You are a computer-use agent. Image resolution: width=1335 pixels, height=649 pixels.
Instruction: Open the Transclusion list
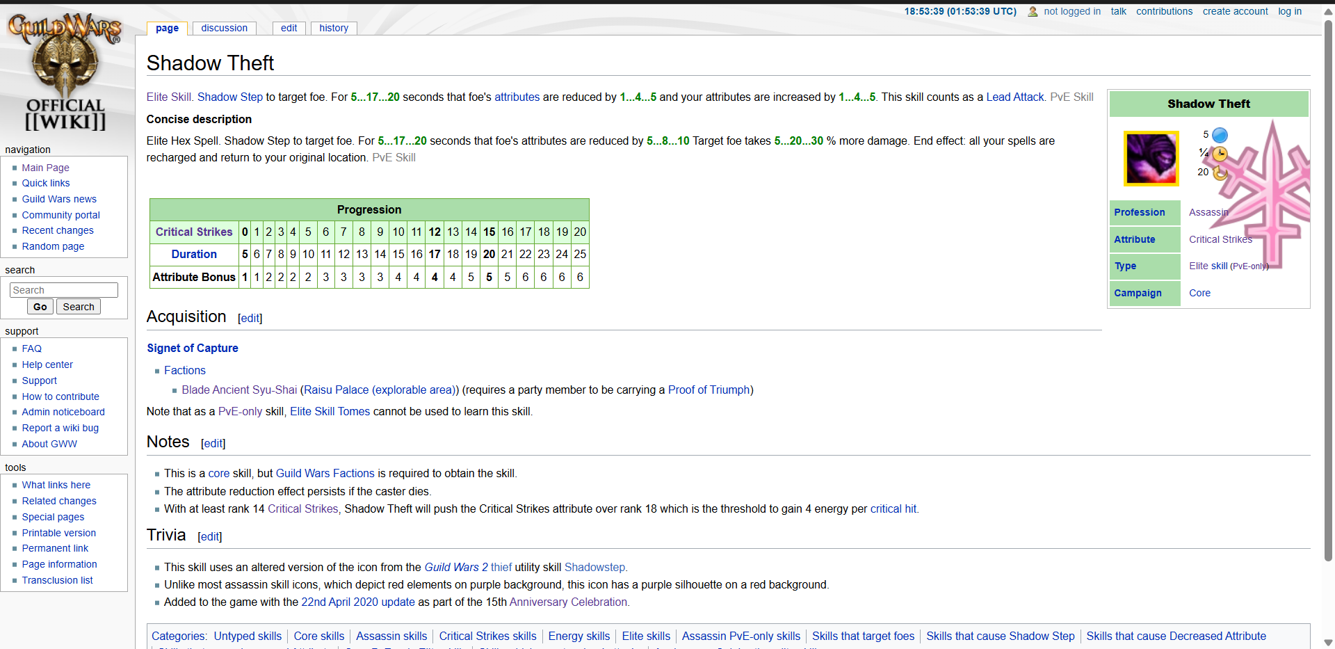click(57, 580)
